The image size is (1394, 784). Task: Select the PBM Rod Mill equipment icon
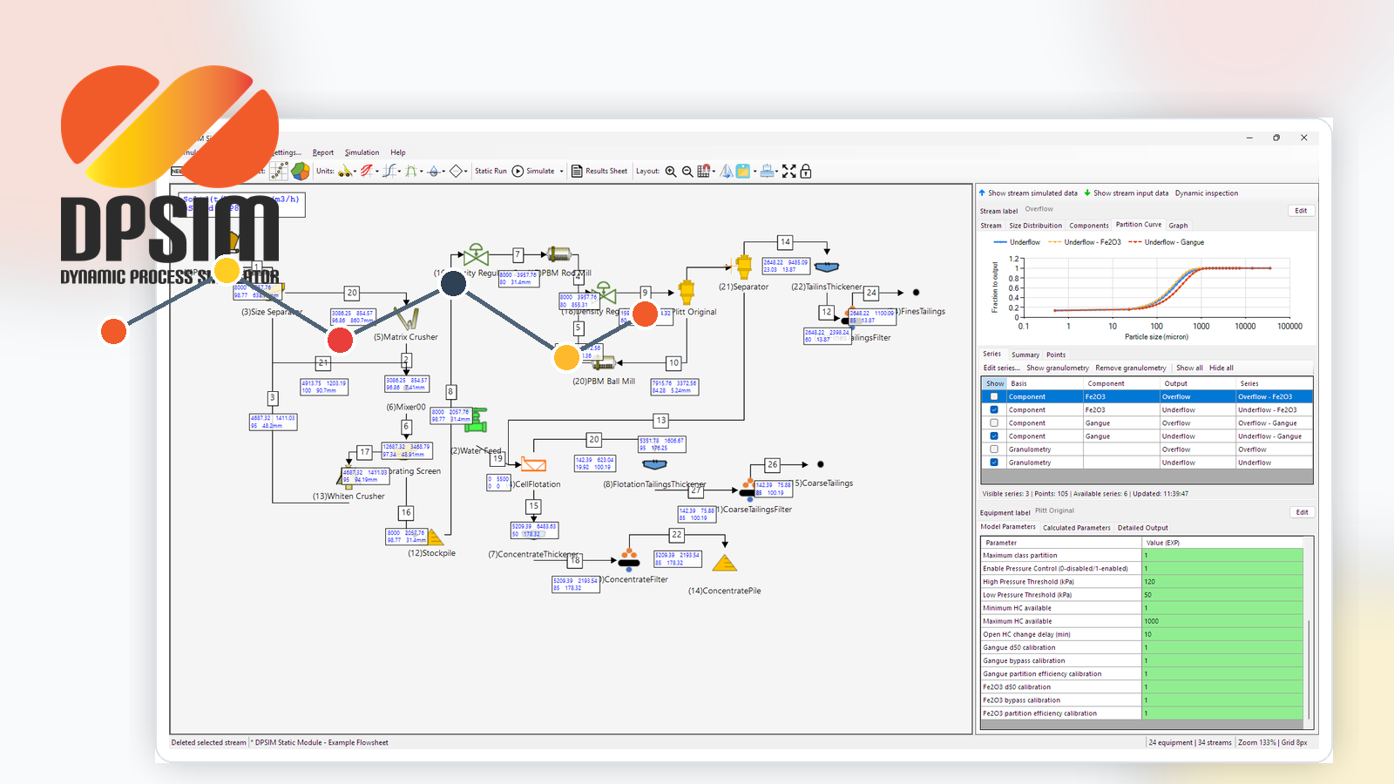point(558,254)
